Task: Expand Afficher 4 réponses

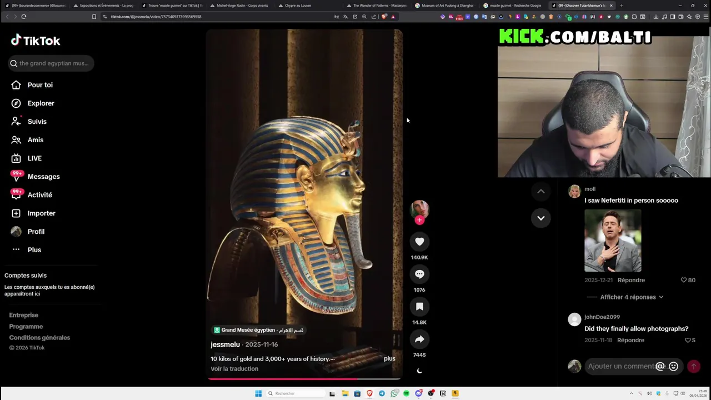Action: point(632,297)
